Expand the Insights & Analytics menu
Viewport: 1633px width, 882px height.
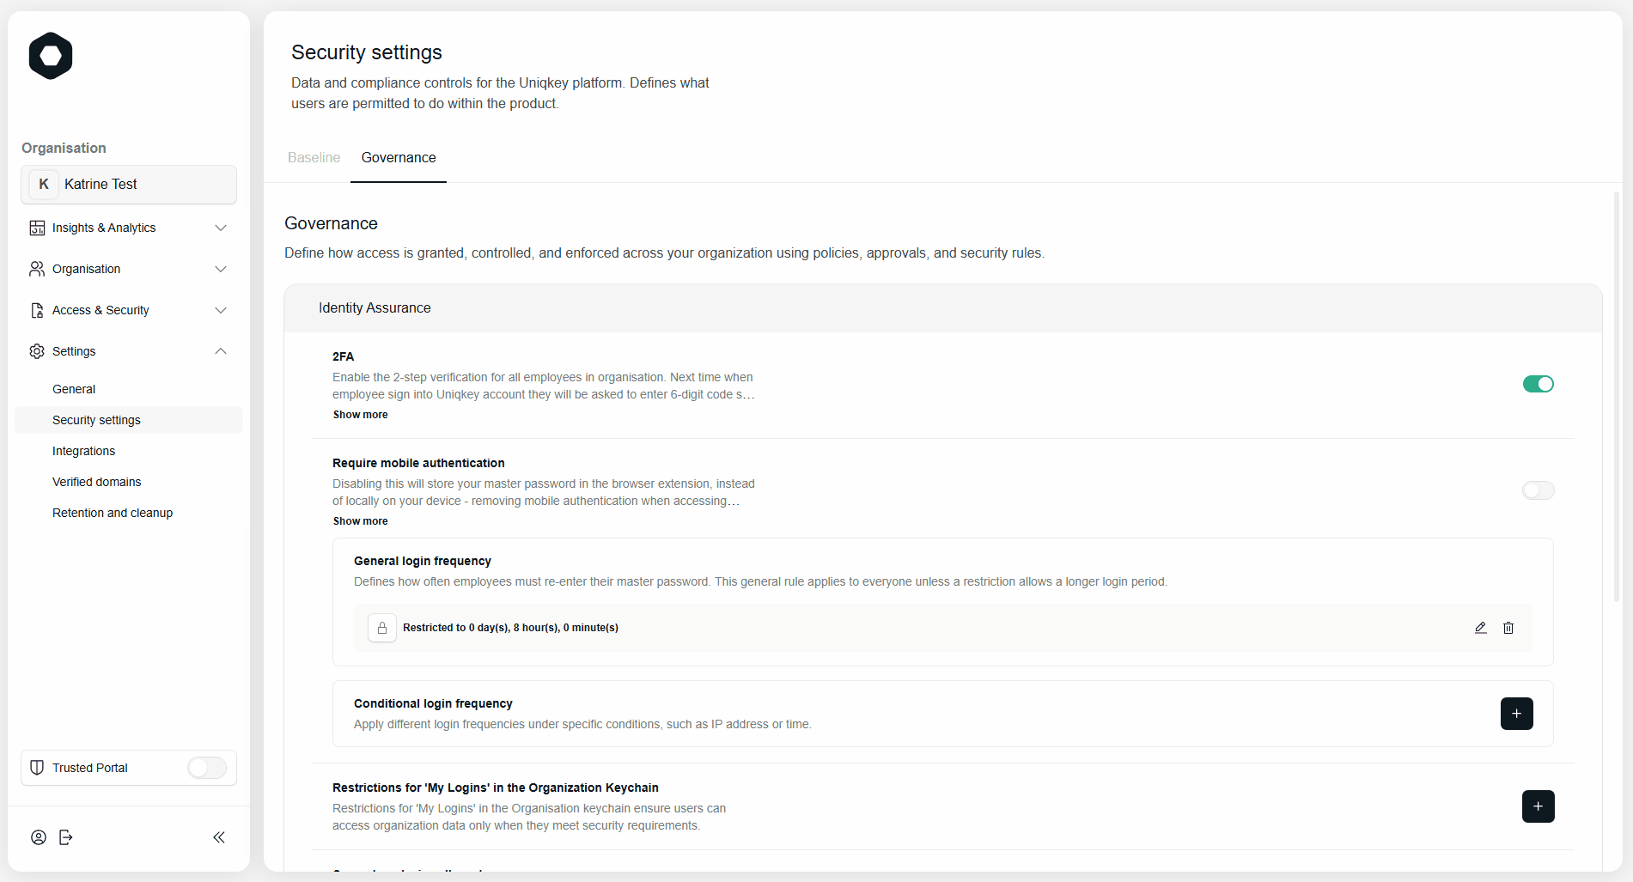[129, 228]
